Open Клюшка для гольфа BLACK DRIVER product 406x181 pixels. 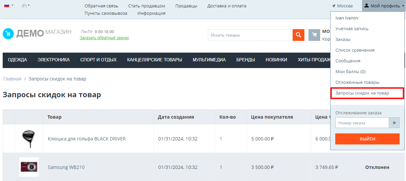86,139
